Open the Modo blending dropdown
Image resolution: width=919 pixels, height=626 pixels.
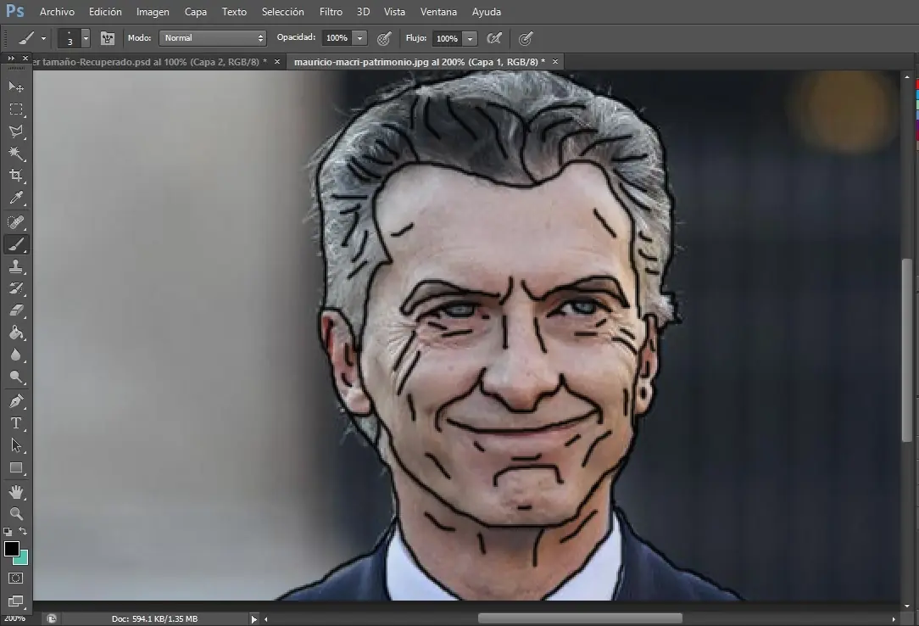(212, 37)
